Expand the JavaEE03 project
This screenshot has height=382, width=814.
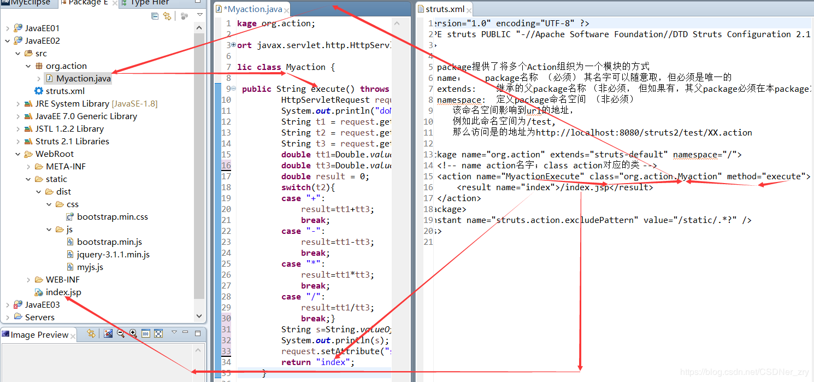point(7,304)
